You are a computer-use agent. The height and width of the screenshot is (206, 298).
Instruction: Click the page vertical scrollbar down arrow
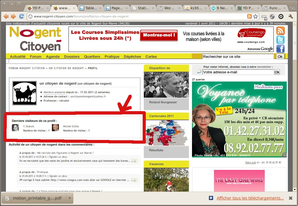tap(295, 189)
